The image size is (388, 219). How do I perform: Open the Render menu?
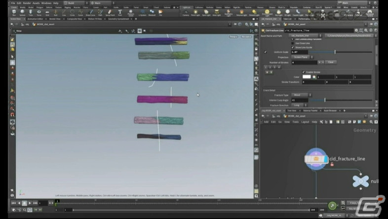click(x=27, y=3)
